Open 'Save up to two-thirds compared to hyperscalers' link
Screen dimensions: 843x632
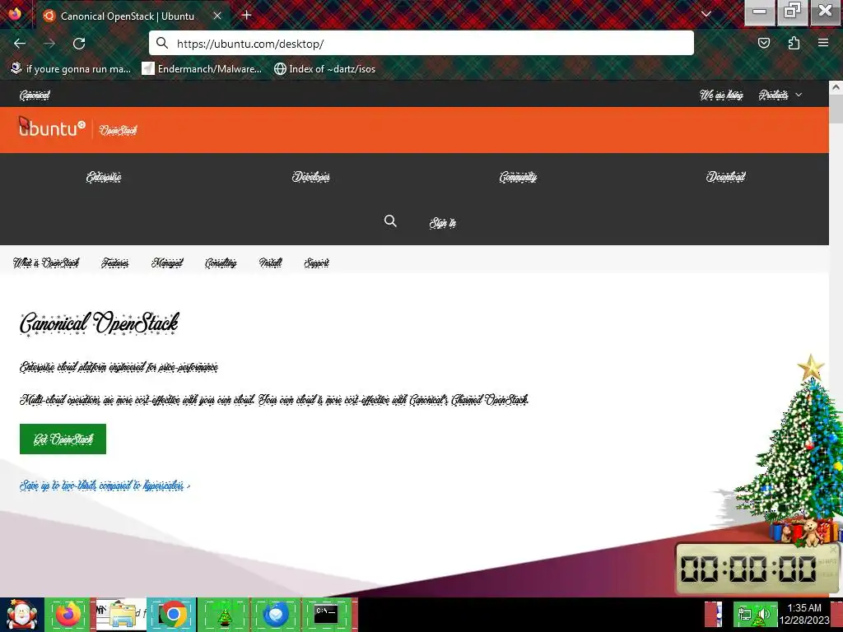pyautogui.click(x=105, y=486)
